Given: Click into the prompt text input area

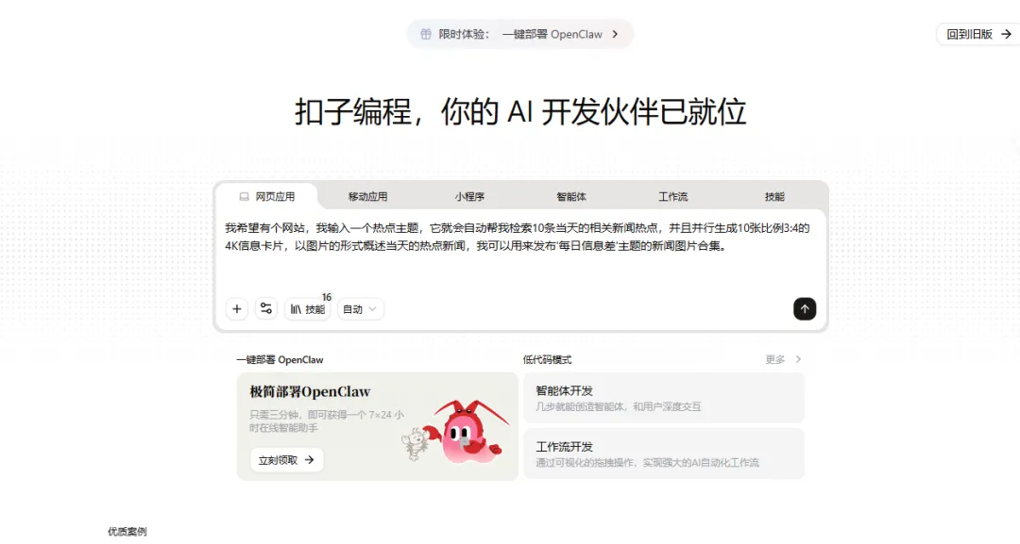Looking at the screenshot, I should pos(520,252).
